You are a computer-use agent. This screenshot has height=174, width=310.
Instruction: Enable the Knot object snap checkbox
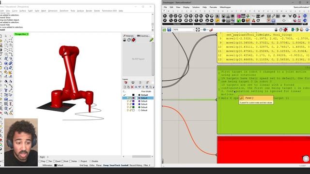62,161
